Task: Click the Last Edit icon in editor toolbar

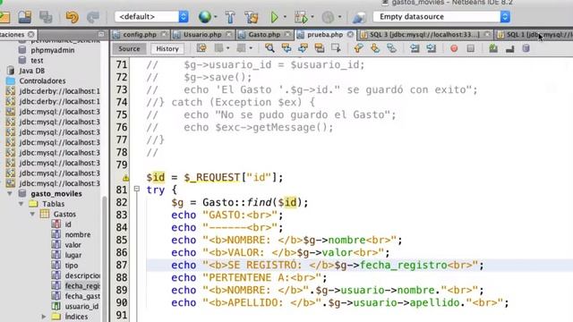Action: pyautogui.click(x=201, y=48)
